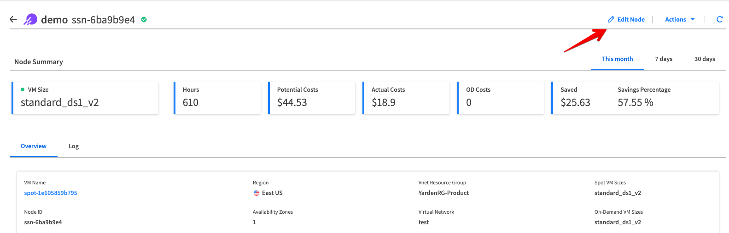The width and height of the screenshot is (729, 233).
Task: Open the spot-1e605859b795 VM link
Action: coord(51,193)
